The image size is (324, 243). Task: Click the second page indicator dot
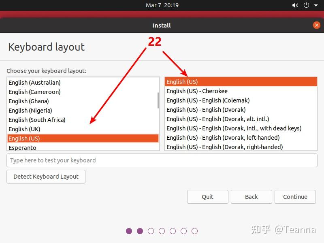pyautogui.click(x=140, y=231)
